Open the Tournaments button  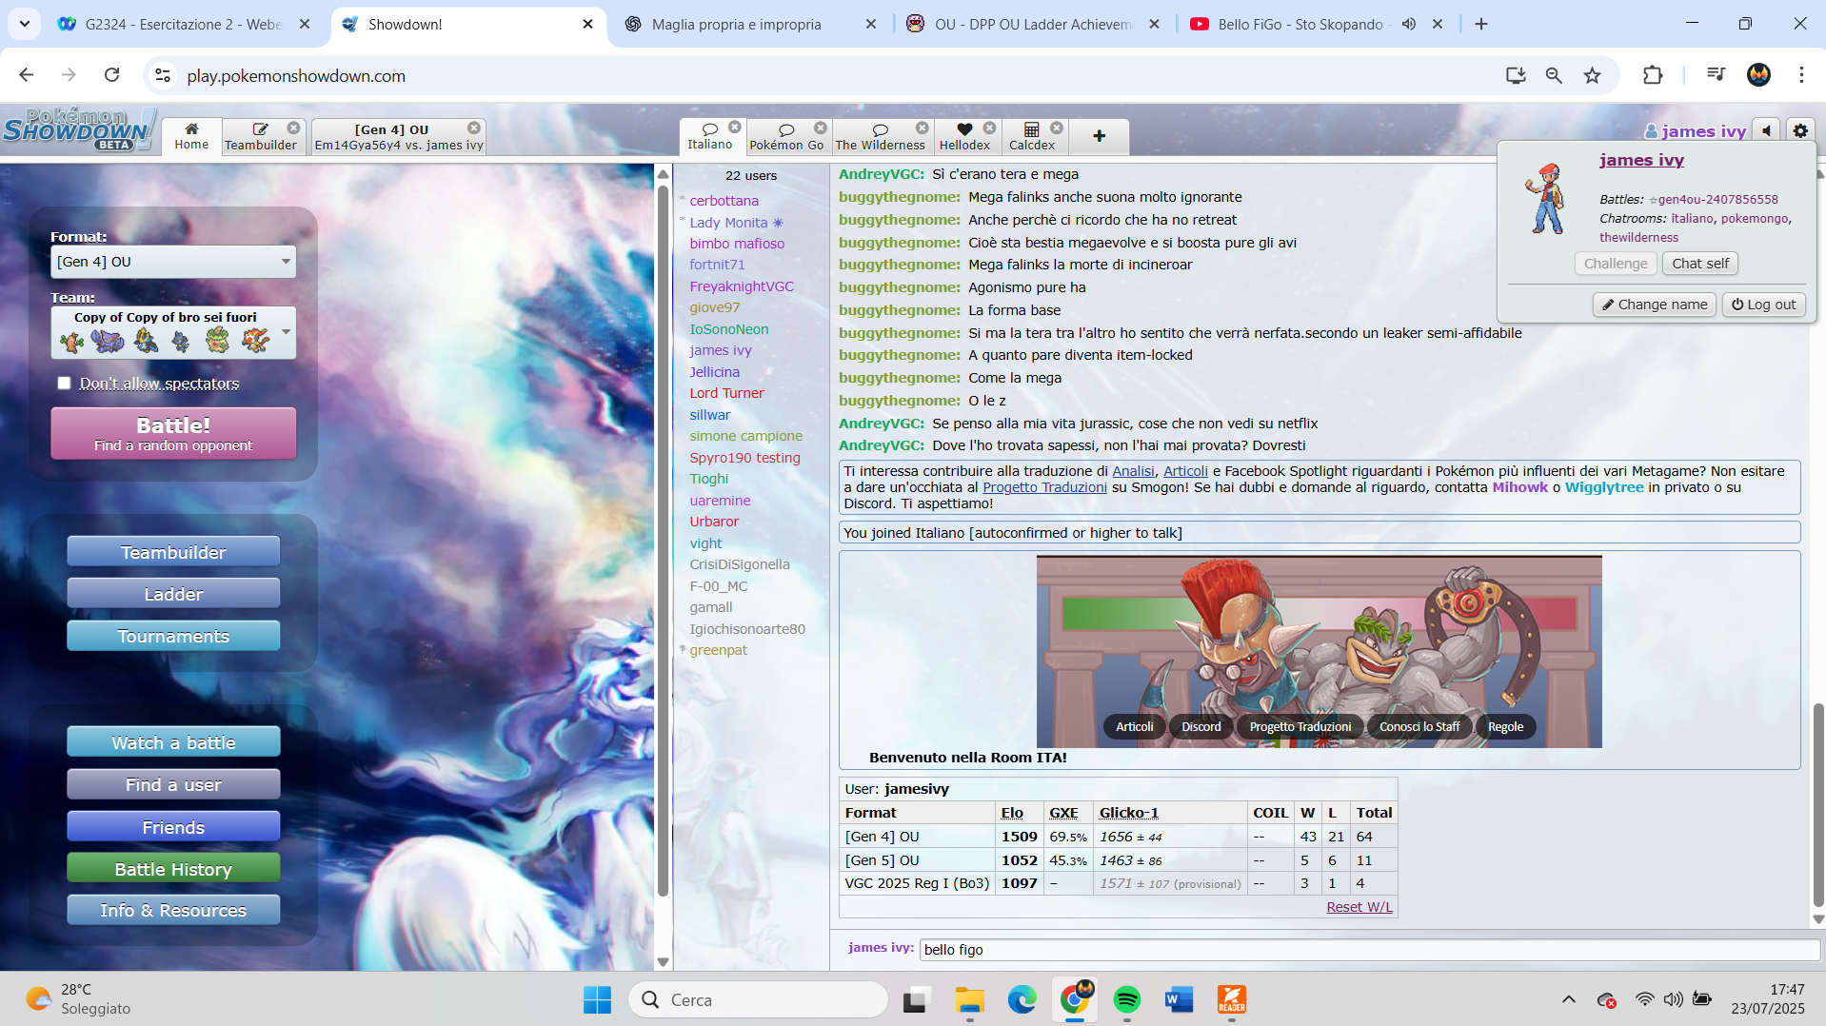click(173, 636)
